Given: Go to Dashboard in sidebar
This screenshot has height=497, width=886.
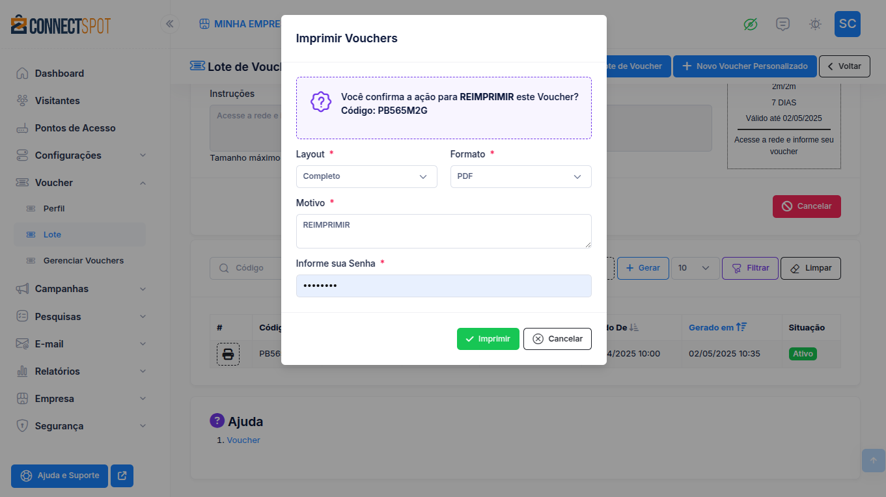Looking at the screenshot, I should click(59, 74).
